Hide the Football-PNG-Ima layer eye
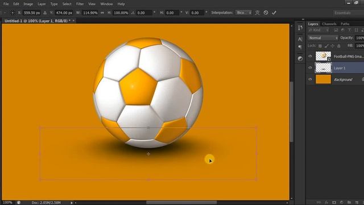 310,56
